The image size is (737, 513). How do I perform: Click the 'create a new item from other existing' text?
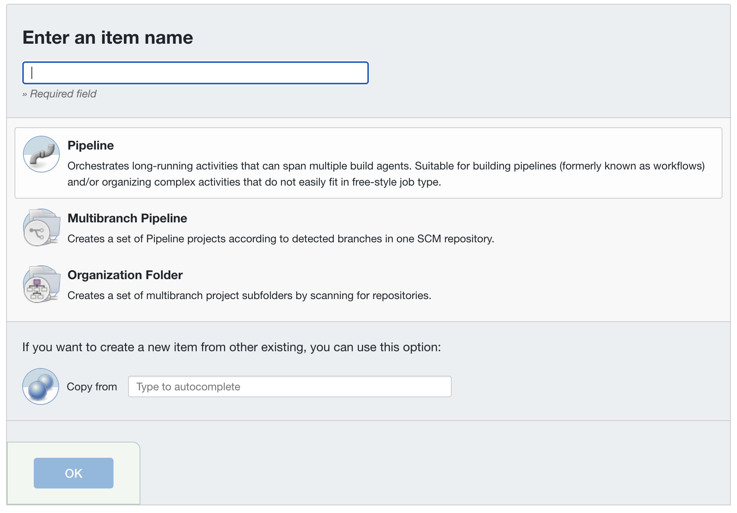pos(232,347)
